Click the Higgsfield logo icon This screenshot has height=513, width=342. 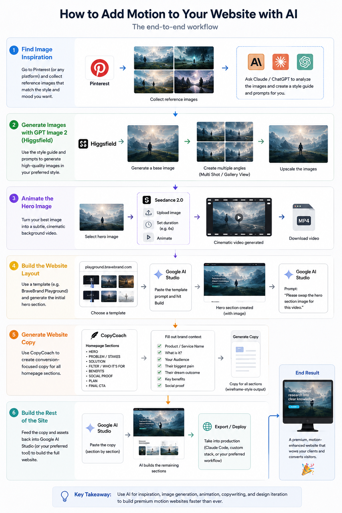[x=83, y=144]
